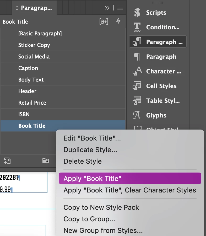
Task: Choose Edit "Book Title"... from context menu
Action: coord(130,138)
